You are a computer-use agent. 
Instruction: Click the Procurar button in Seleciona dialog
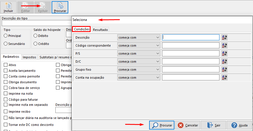(x=162, y=125)
